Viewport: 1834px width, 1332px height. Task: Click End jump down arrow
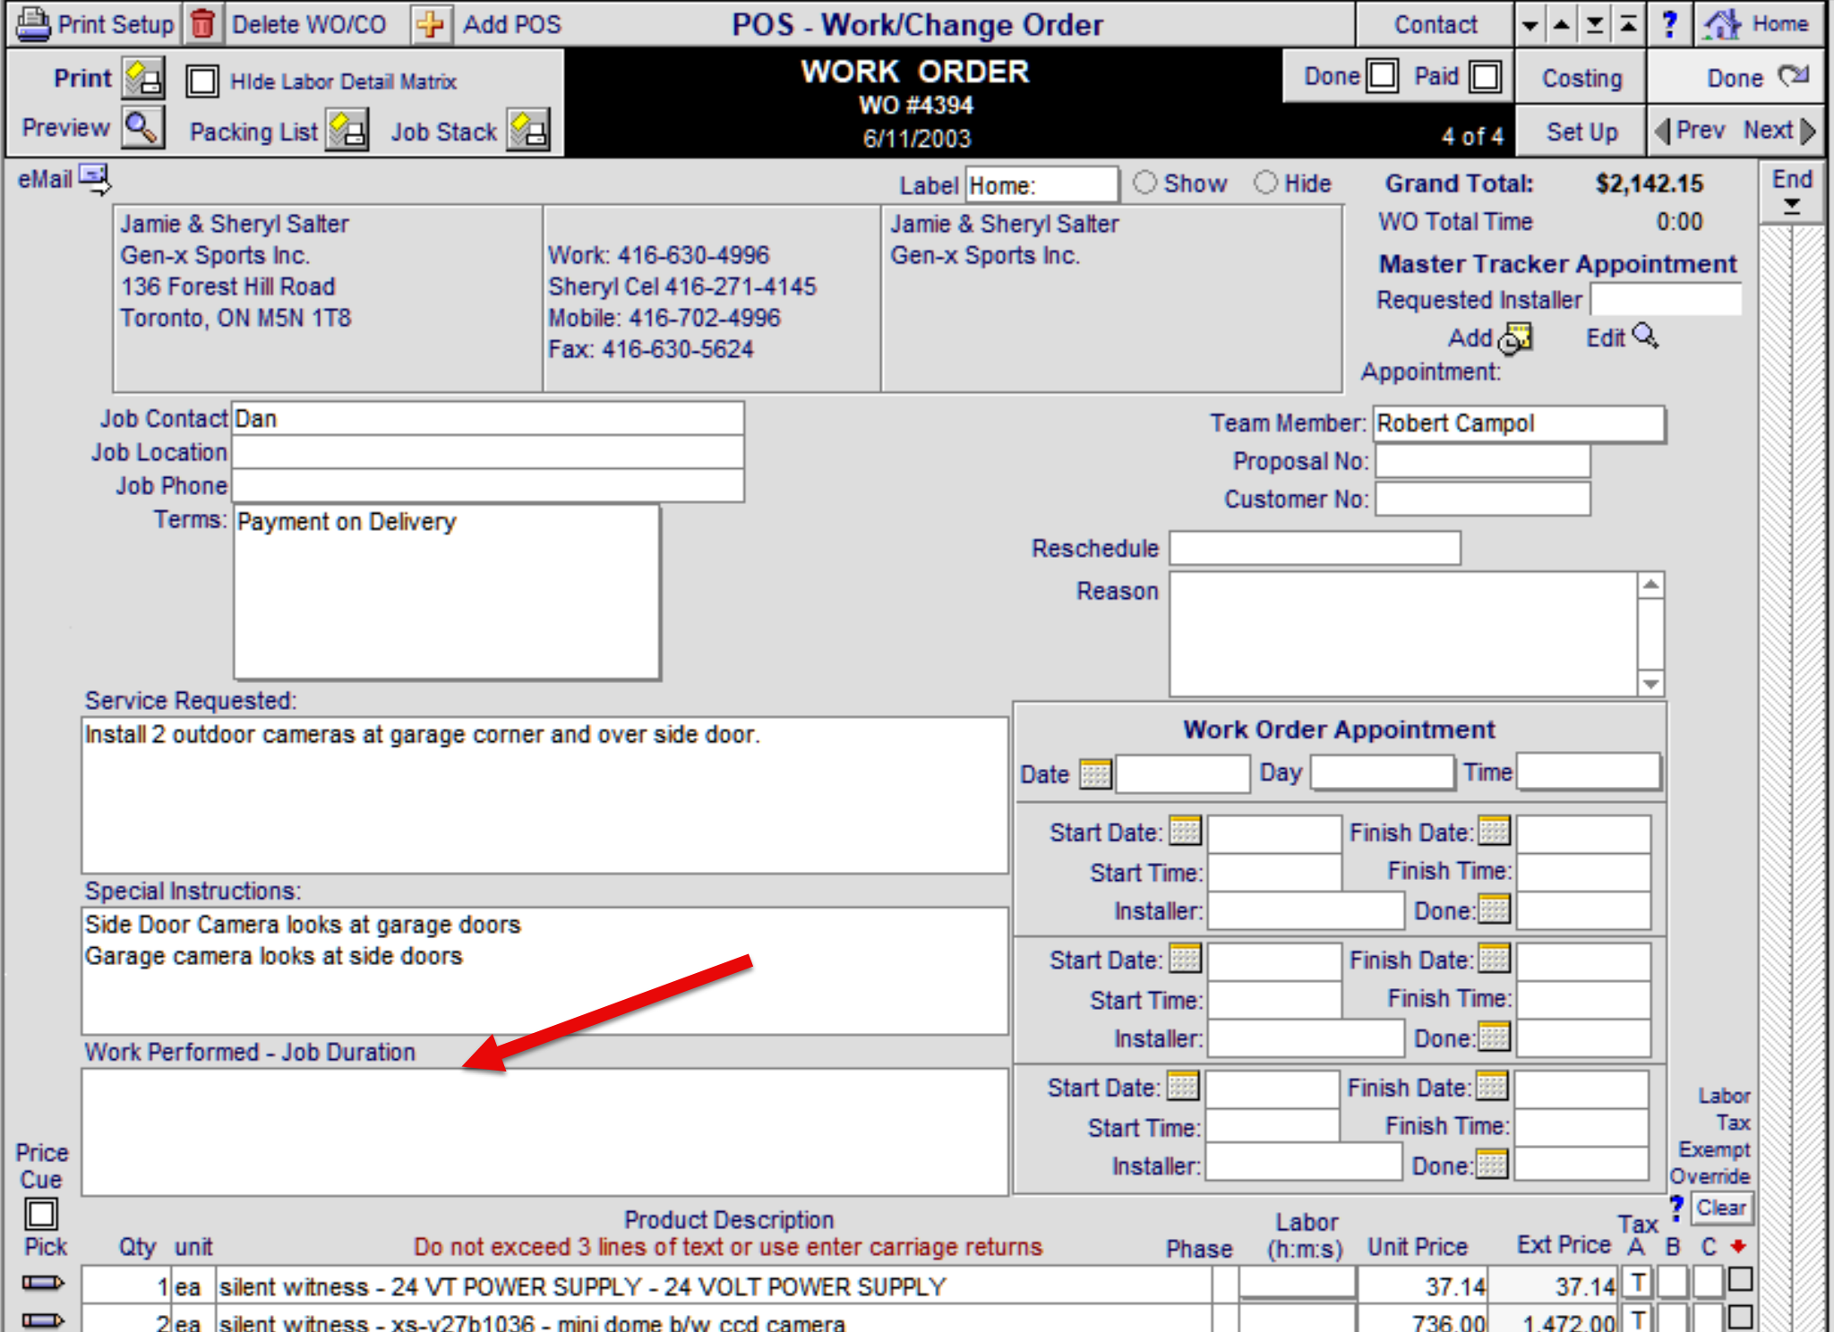(x=1792, y=206)
